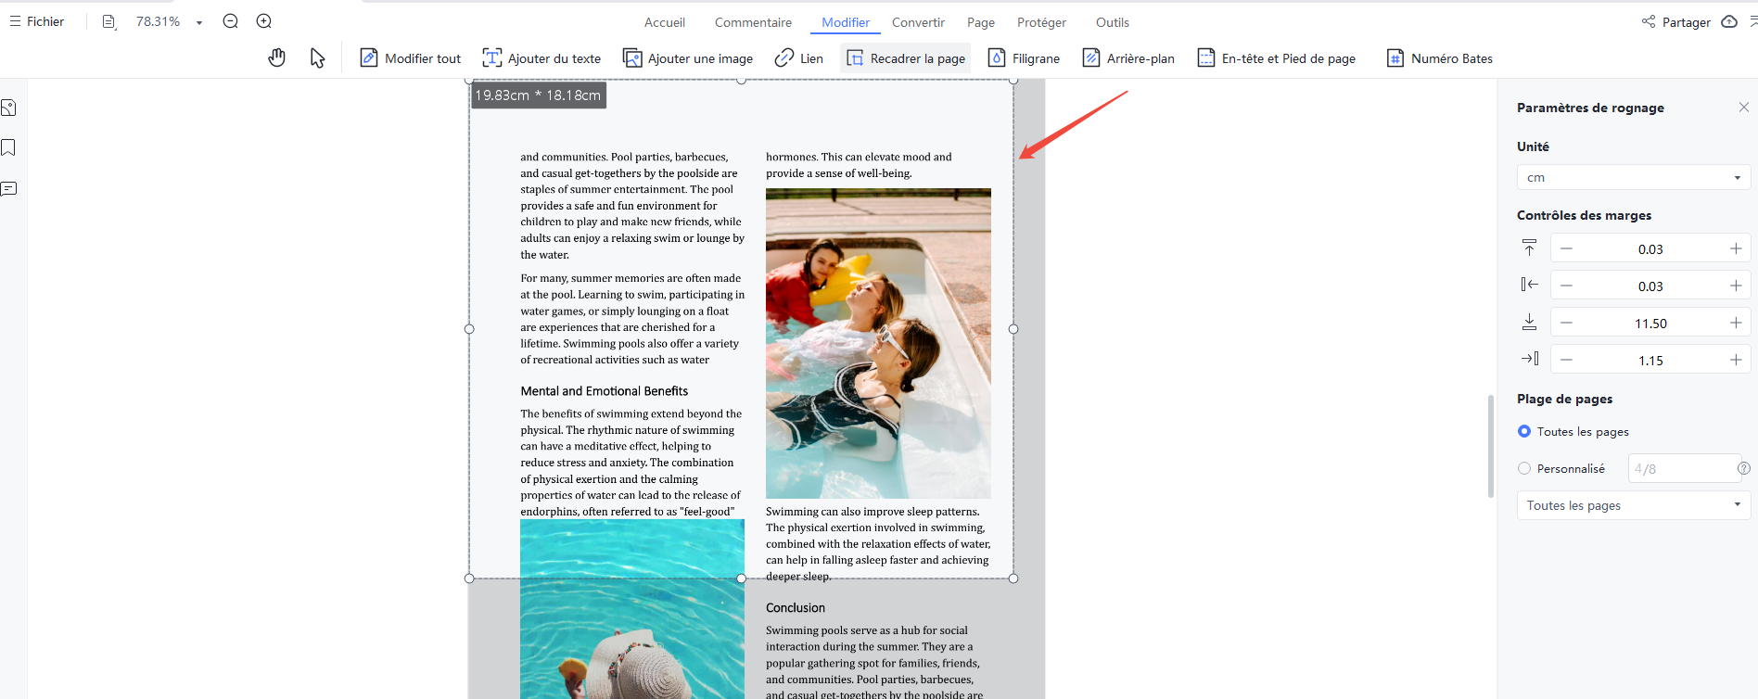Screen dimensions: 1758x699
Task: Click the right-middle crop handle
Action: 1013,329
